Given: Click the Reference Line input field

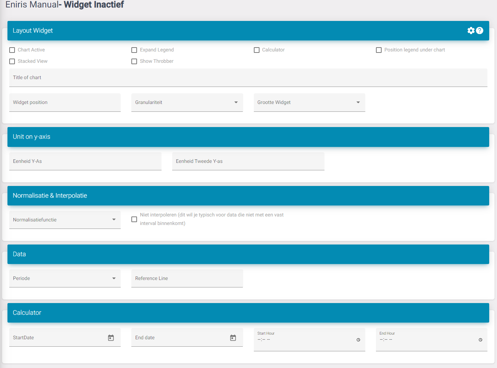Looking at the screenshot, I should click(187, 279).
